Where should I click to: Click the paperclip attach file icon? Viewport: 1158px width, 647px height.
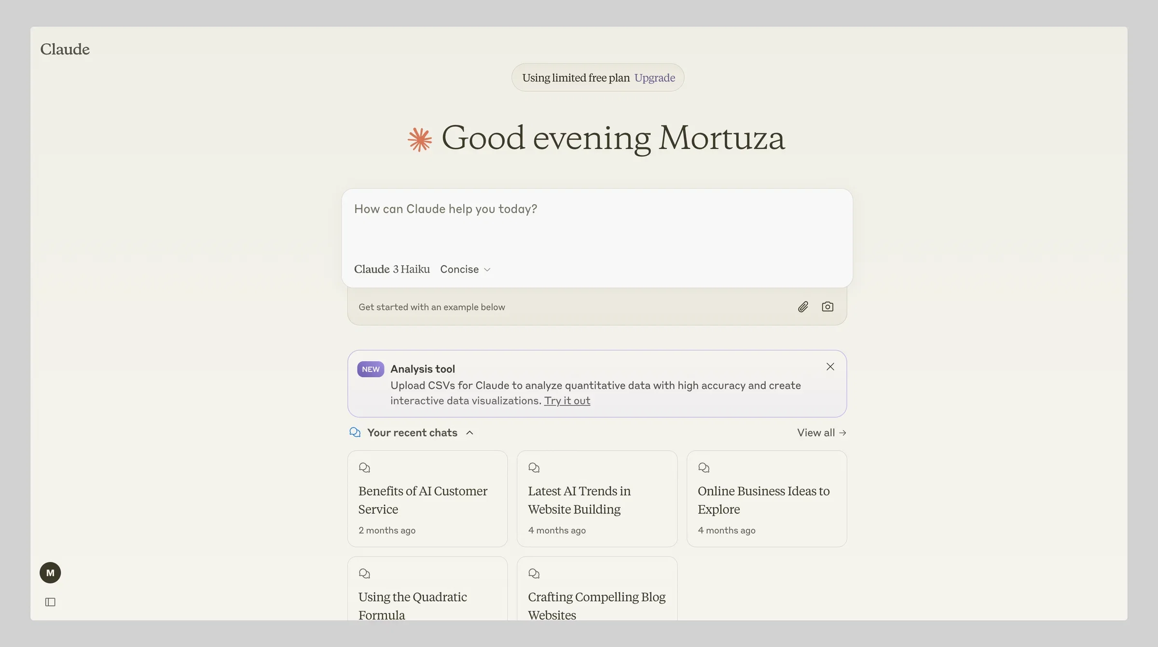tap(803, 307)
